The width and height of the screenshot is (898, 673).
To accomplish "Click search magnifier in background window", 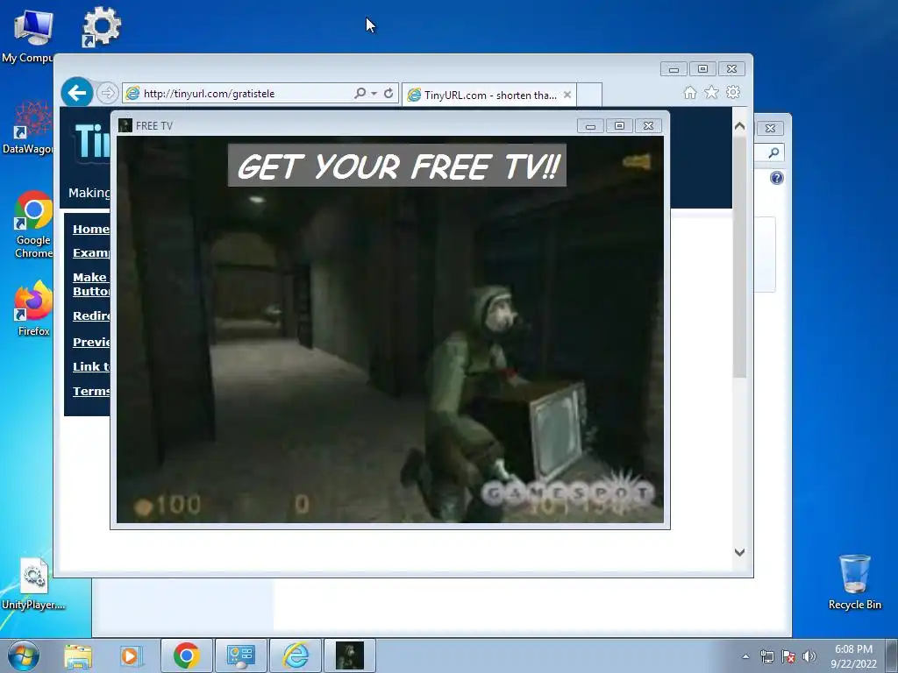I will click(773, 152).
